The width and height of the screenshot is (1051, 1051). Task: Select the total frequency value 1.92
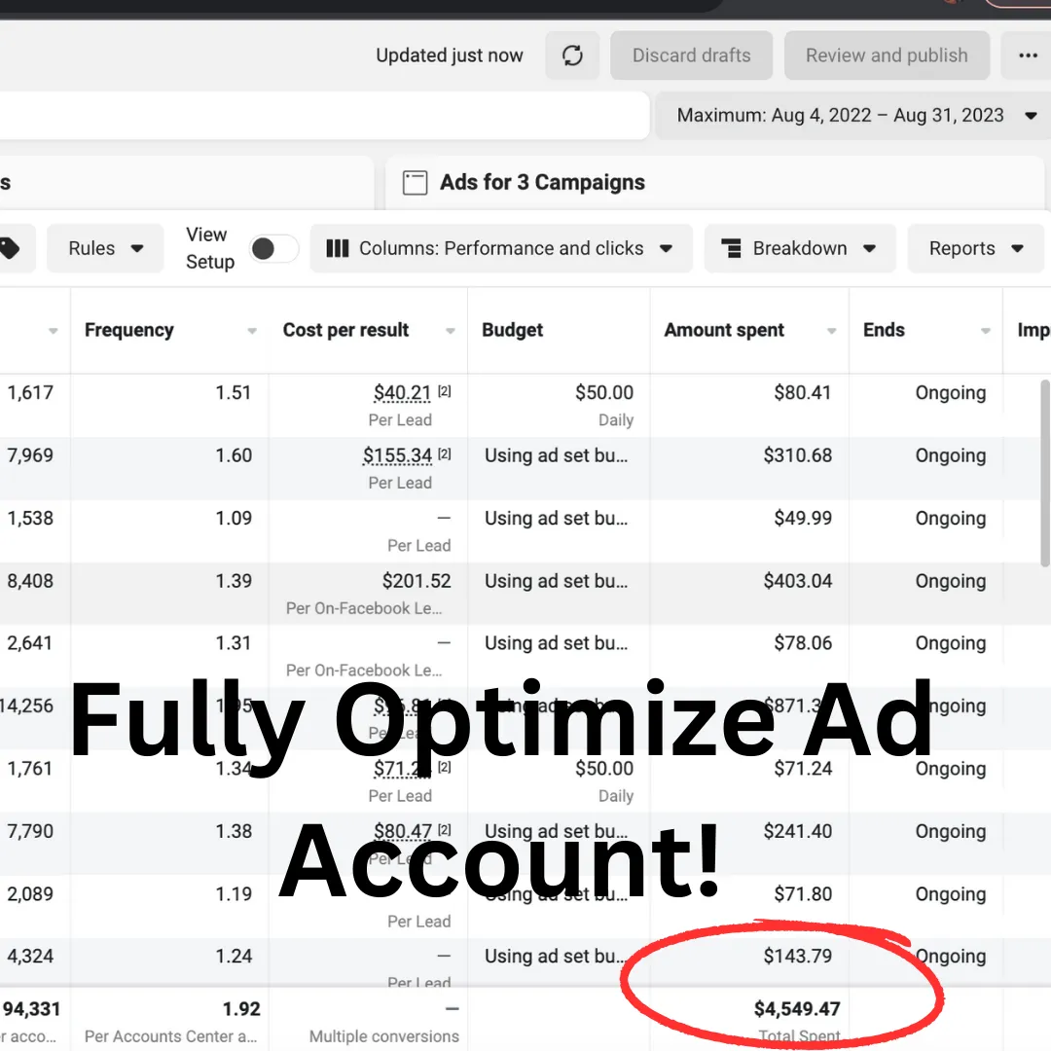pyautogui.click(x=241, y=1009)
